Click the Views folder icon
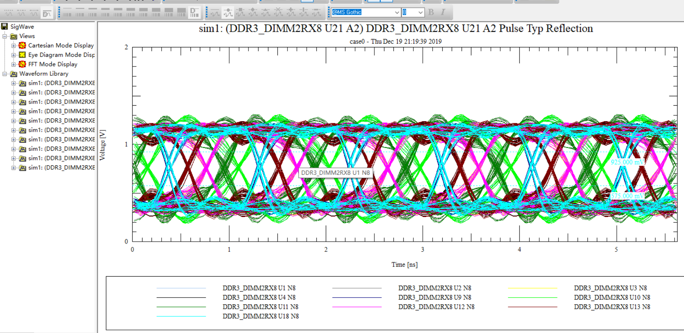684x333 pixels. click(x=14, y=36)
